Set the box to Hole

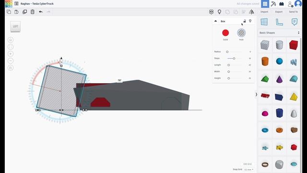pyautogui.click(x=241, y=33)
